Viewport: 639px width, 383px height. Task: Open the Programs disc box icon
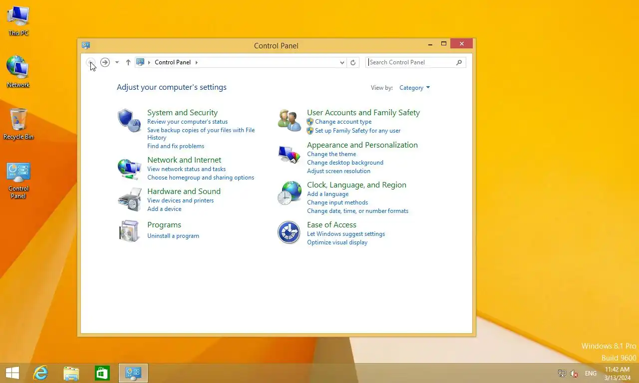tap(129, 231)
